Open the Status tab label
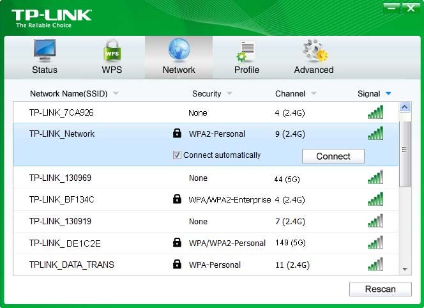The height and width of the screenshot is (308, 424). tap(45, 70)
